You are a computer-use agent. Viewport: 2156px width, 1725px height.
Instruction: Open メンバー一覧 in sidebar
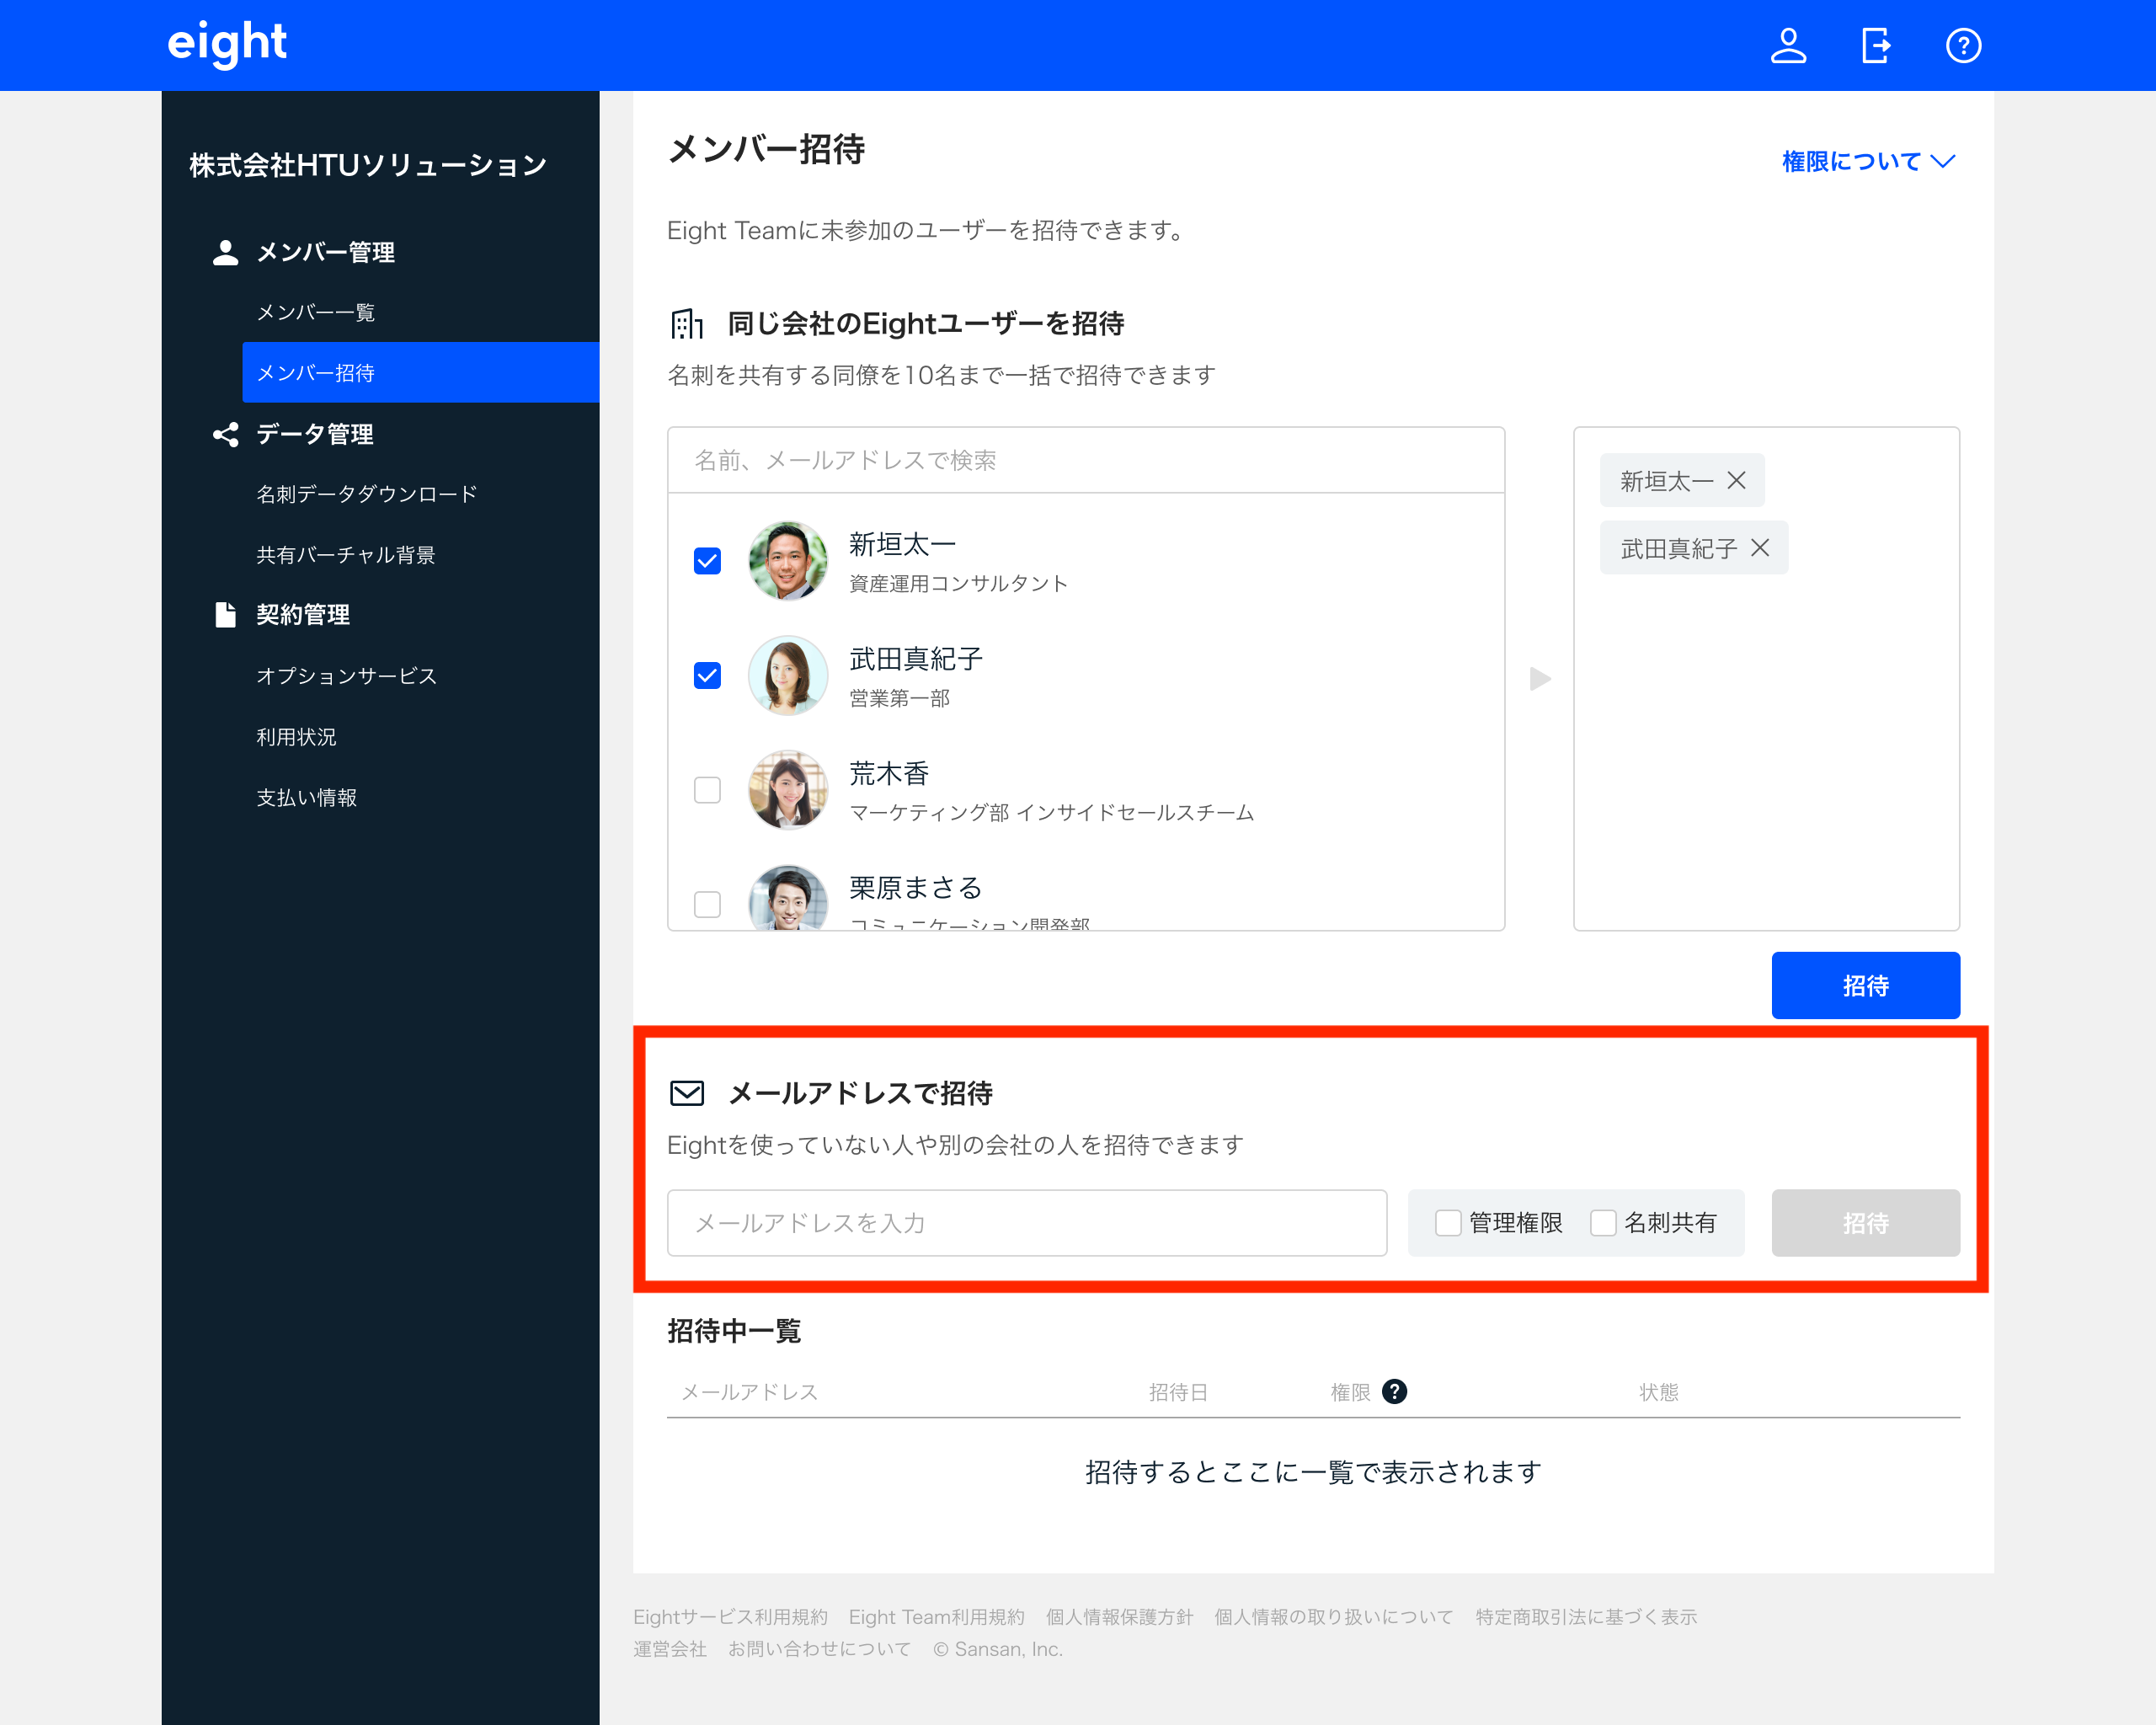coord(316,312)
